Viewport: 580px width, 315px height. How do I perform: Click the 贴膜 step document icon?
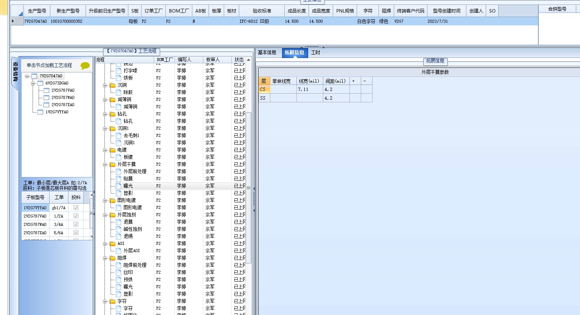pyautogui.click(x=118, y=179)
